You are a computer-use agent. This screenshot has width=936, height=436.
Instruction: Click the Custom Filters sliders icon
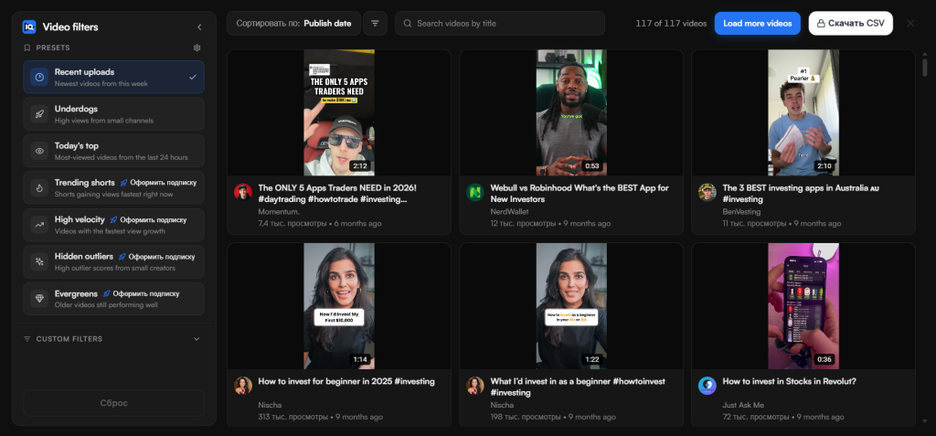[x=27, y=339]
